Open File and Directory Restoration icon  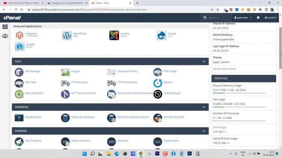(x=111, y=94)
